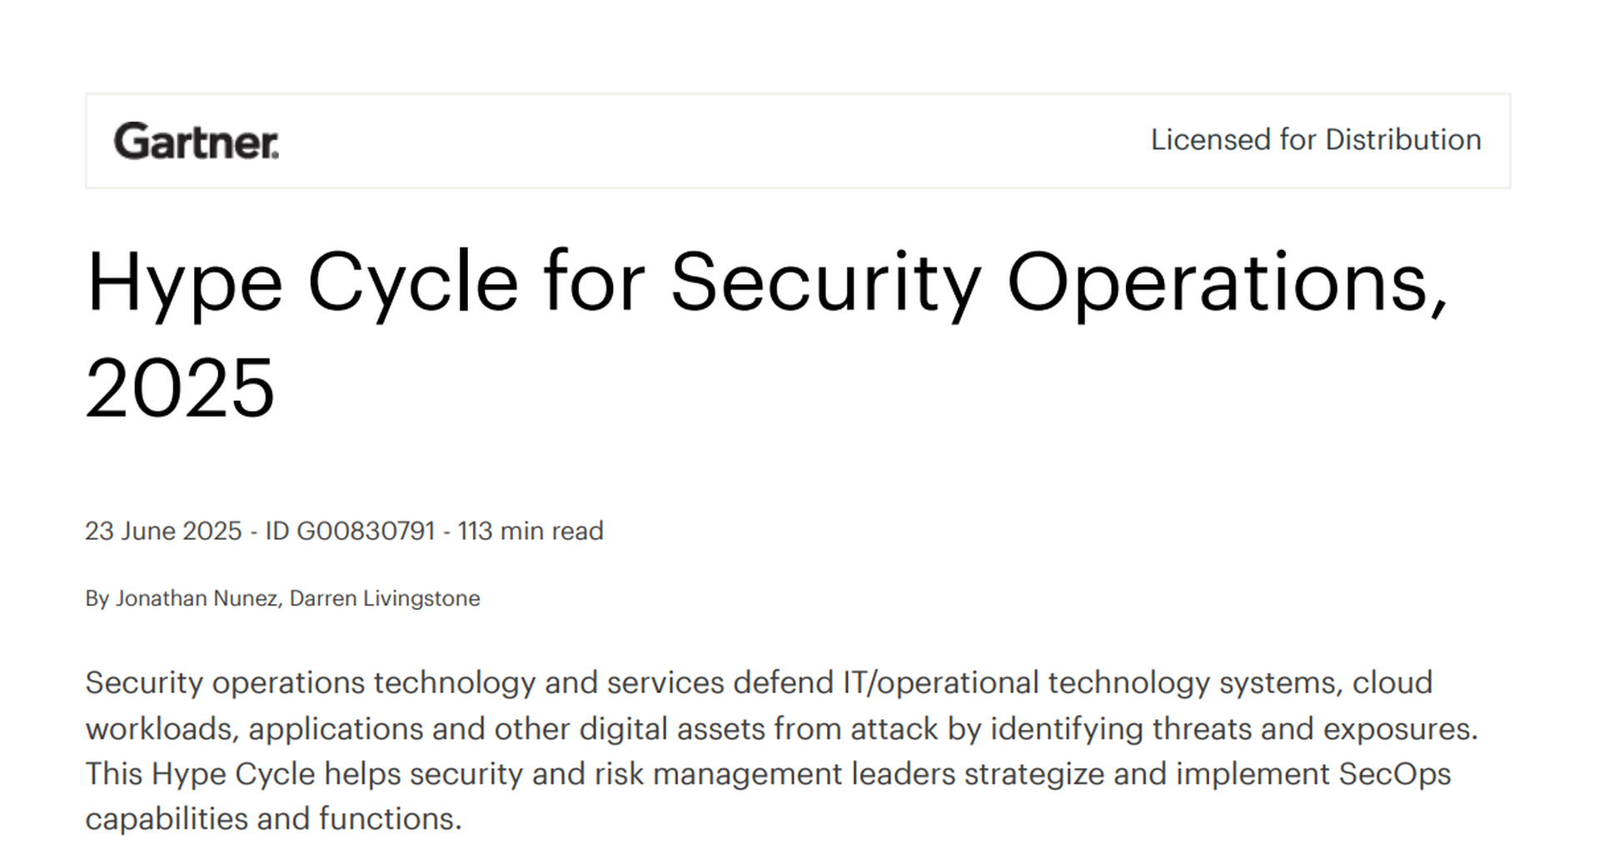Click the 113 min read label
The height and width of the screenshot is (849, 1599).
pos(531,531)
